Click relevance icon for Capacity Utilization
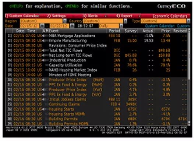Image resolution: width=194 pixels, height=141 pixels. coord(47,65)
